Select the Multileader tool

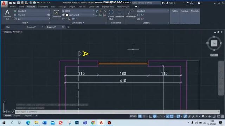click(130, 14)
